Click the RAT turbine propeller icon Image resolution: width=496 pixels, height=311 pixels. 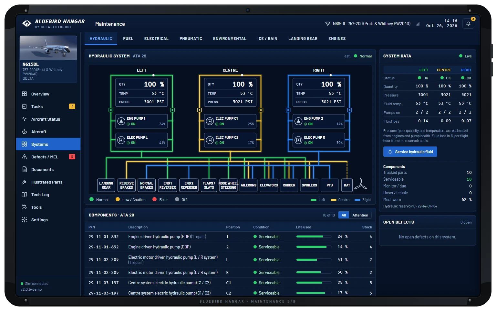point(361,184)
